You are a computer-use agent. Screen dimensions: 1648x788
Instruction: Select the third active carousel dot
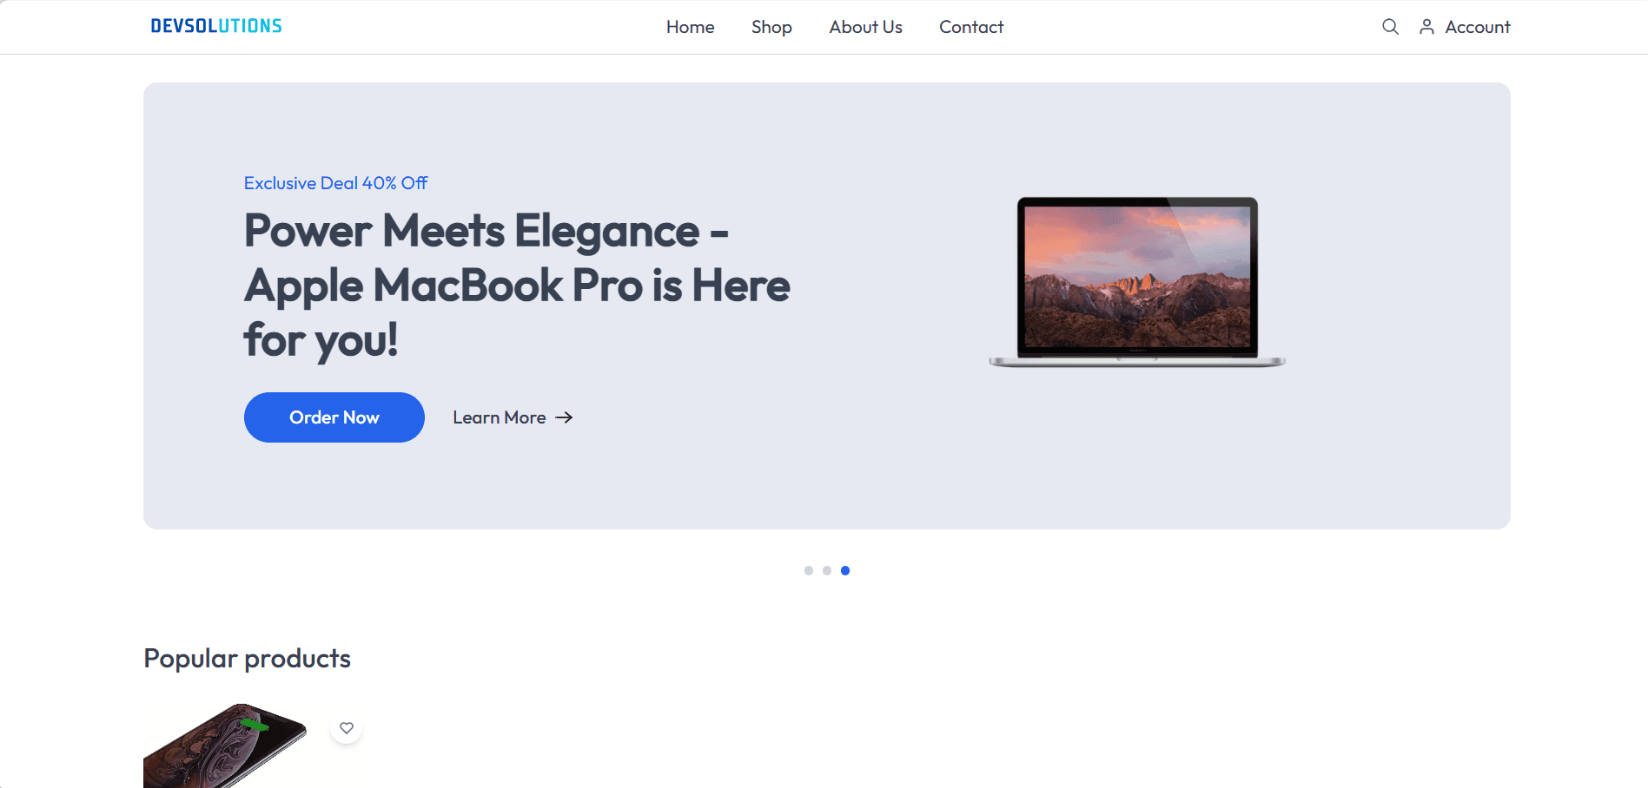tap(845, 570)
